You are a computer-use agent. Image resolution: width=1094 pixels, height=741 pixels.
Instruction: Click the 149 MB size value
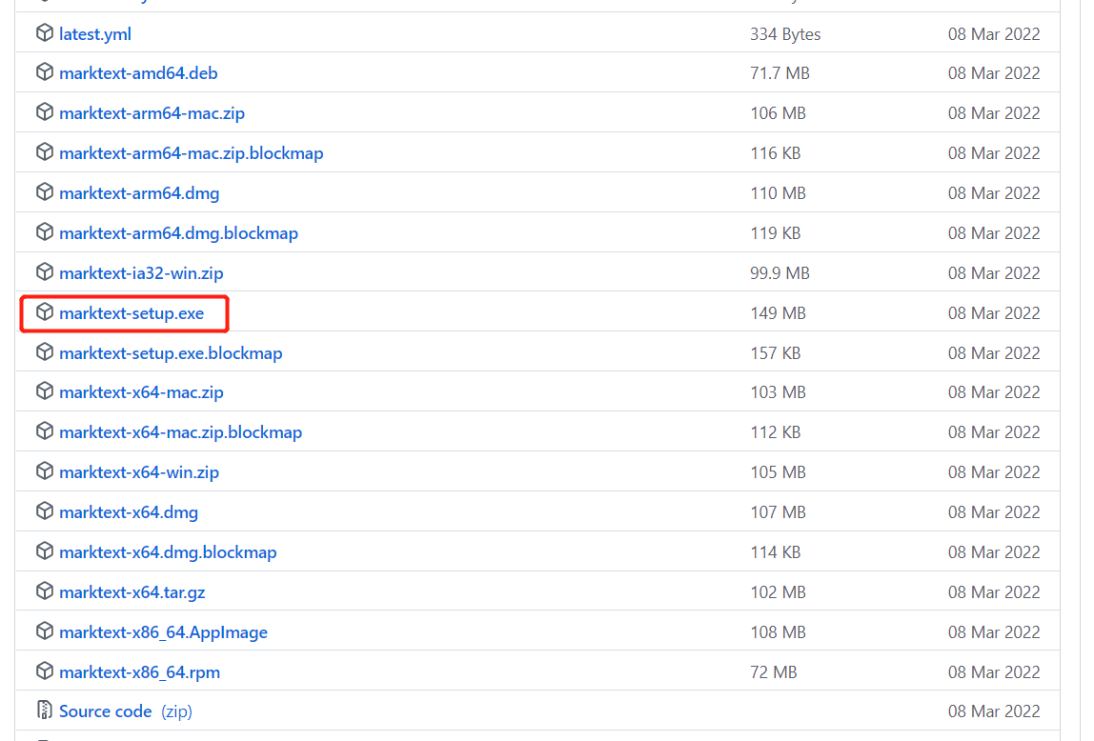pyautogui.click(x=778, y=313)
